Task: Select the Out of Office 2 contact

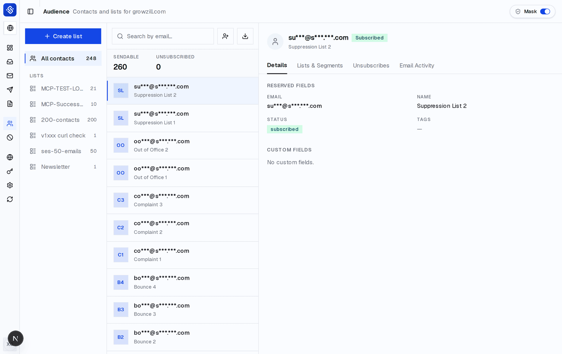Action: [183, 146]
